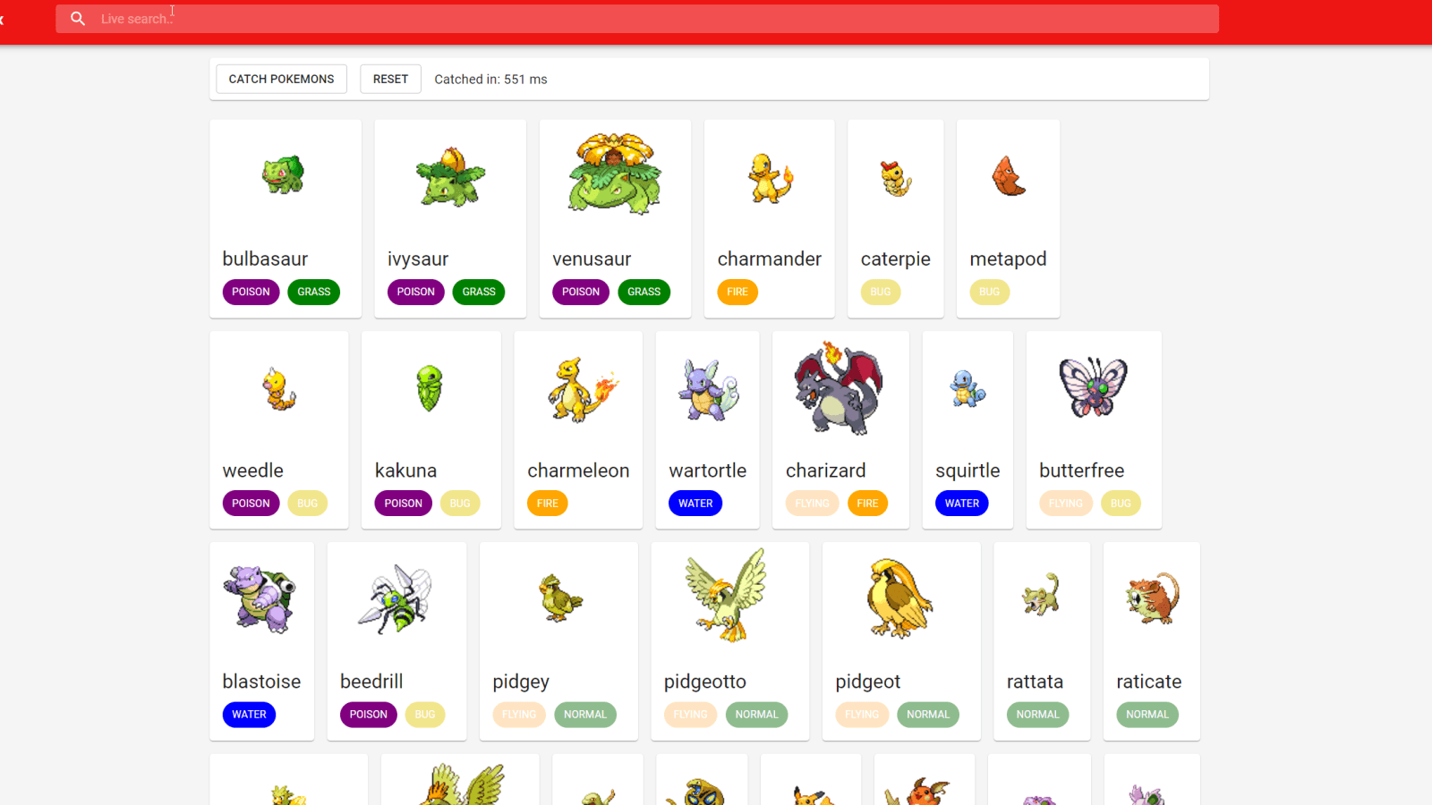This screenshot has height=805, width=1432.
Task: Click the 'Catched in: 551 ms' status text
Action: click(x=490, y=80)
